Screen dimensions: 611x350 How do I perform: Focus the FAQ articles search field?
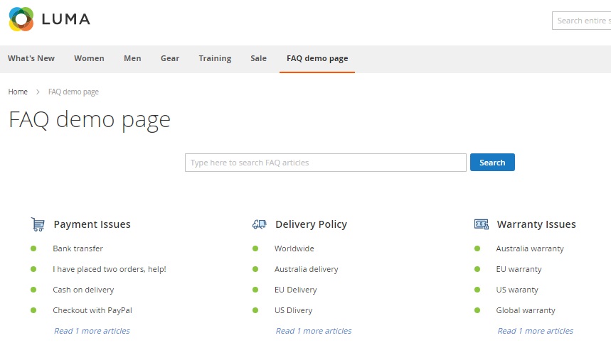[325, 163]
